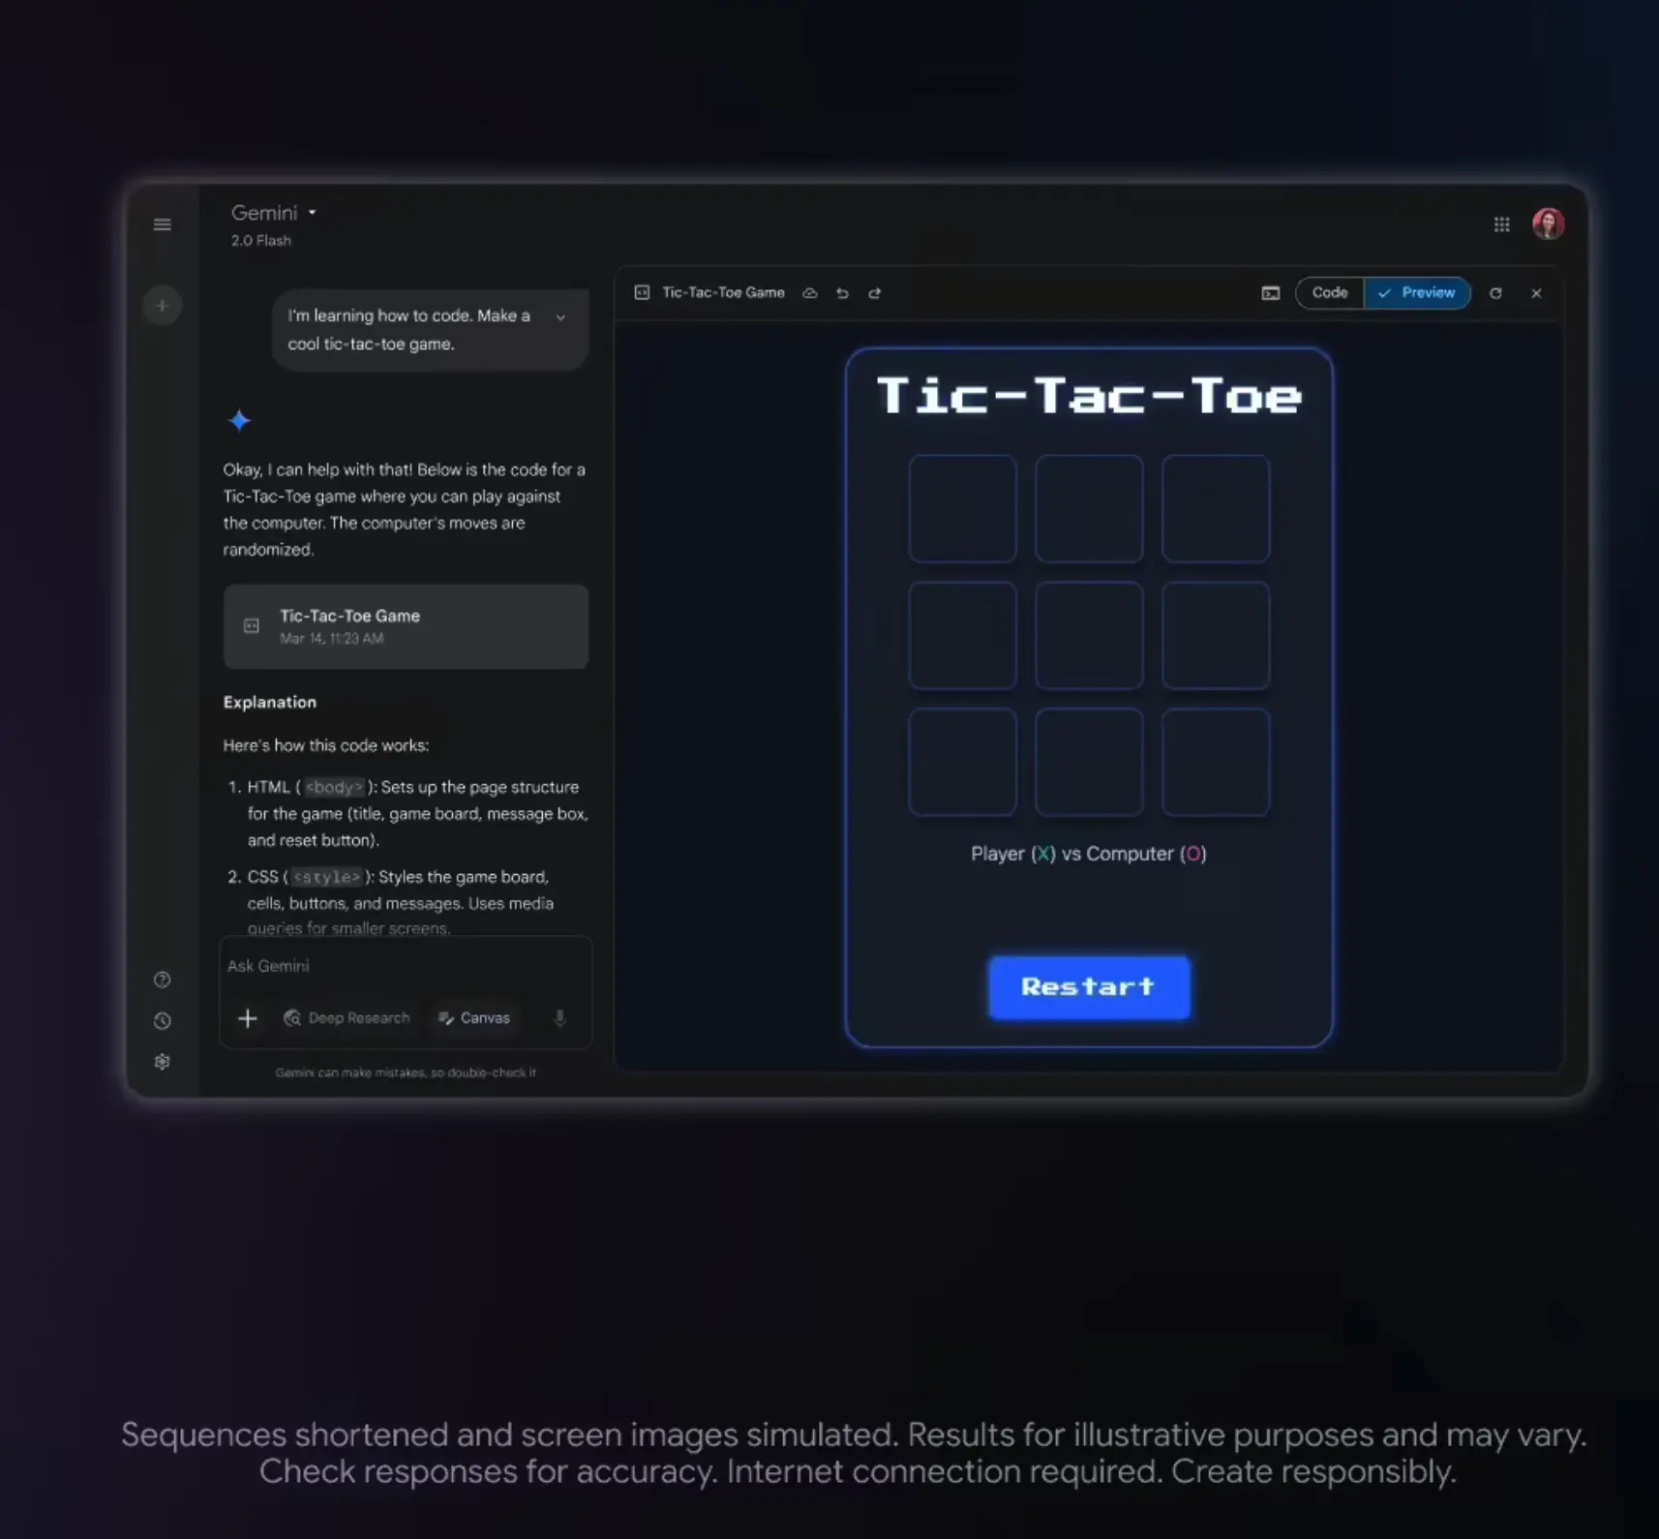Switch to the Code tab
1659x1539 pixels.
(1330, 292)
